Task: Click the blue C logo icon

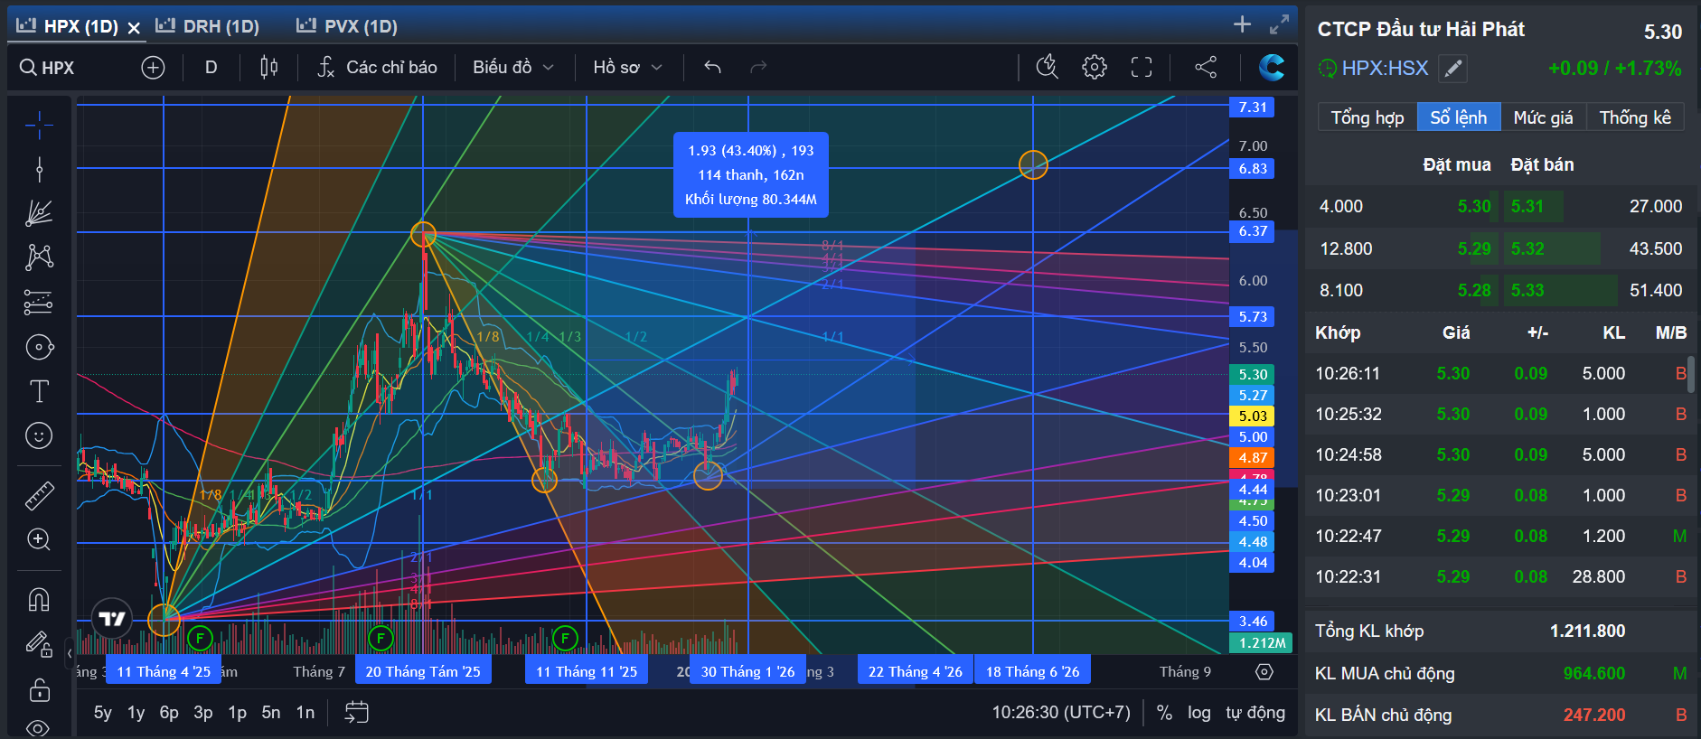Action: (x=1271, y=67)
